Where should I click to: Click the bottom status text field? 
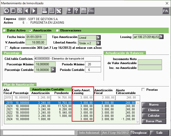(39, 133)
